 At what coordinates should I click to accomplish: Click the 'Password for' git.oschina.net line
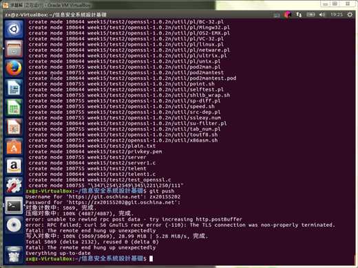click(x=103, y=203)
